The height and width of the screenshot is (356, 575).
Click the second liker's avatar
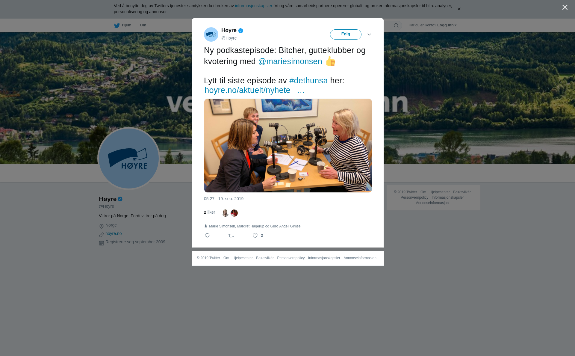tap(234, 213)
